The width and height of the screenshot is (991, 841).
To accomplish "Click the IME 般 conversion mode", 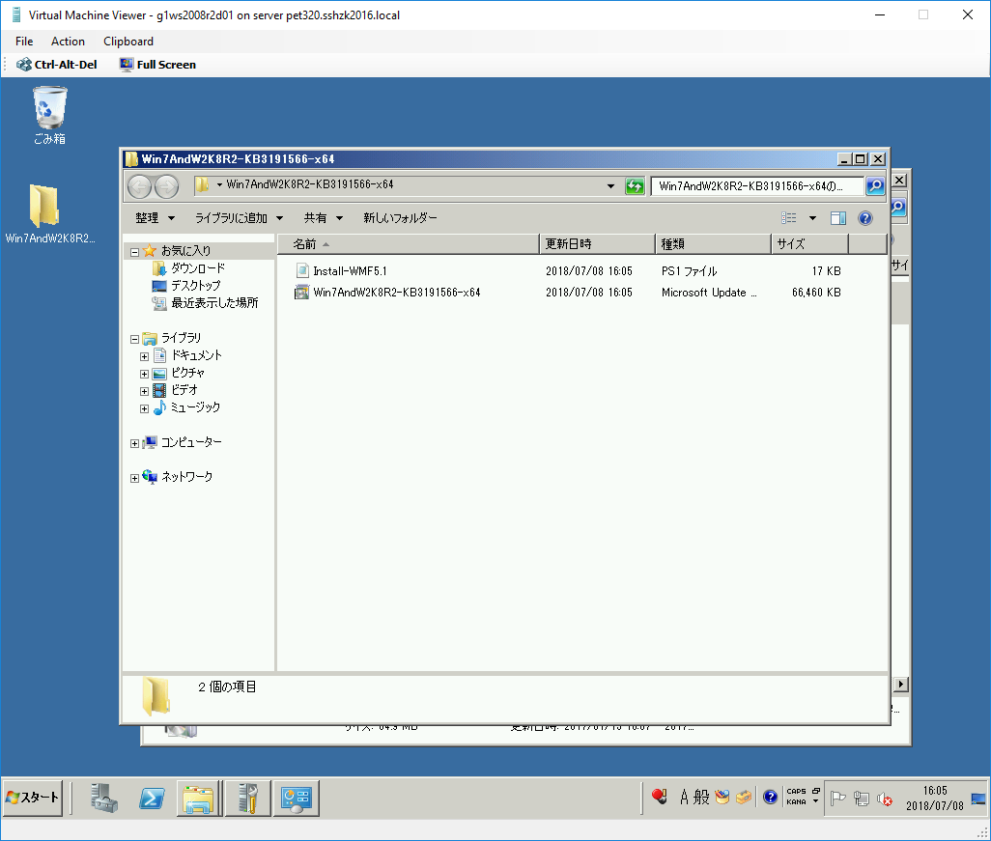I will [701, 798].
